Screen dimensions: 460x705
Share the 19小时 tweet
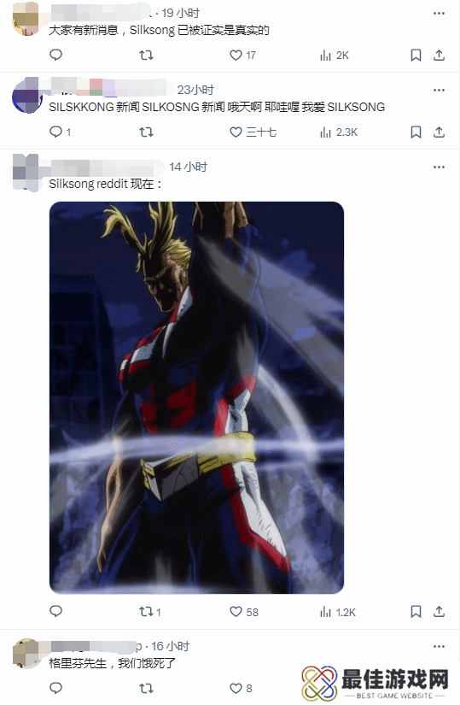coord(439,56)
